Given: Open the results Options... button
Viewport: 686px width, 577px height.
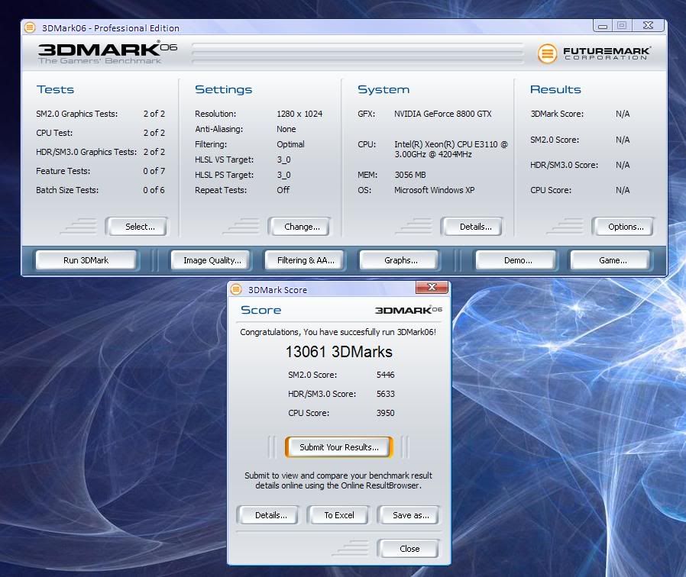Looking at the screenshot, I should (623, 227).
